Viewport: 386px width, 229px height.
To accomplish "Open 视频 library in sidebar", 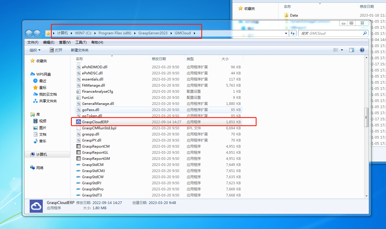I will 43,121.
